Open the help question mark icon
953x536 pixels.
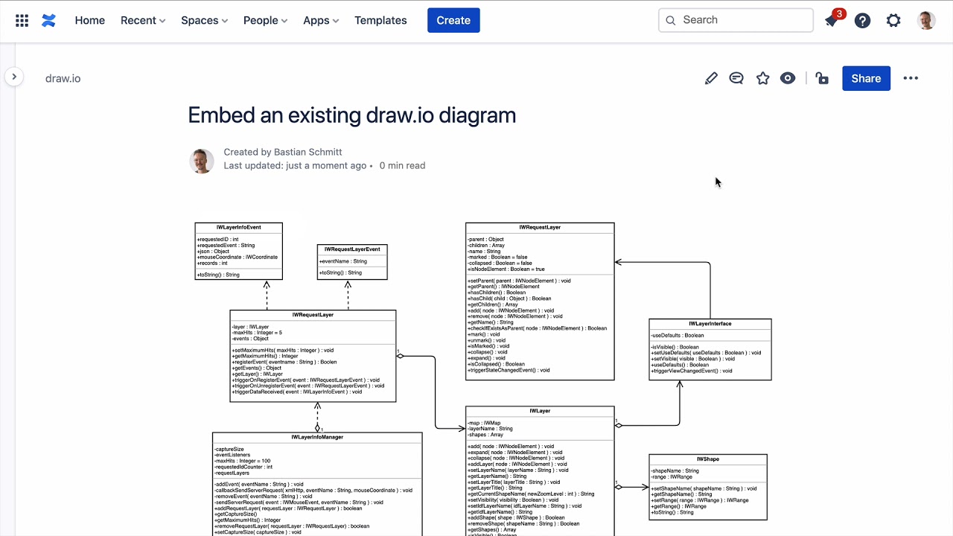(x=862, y=21)
